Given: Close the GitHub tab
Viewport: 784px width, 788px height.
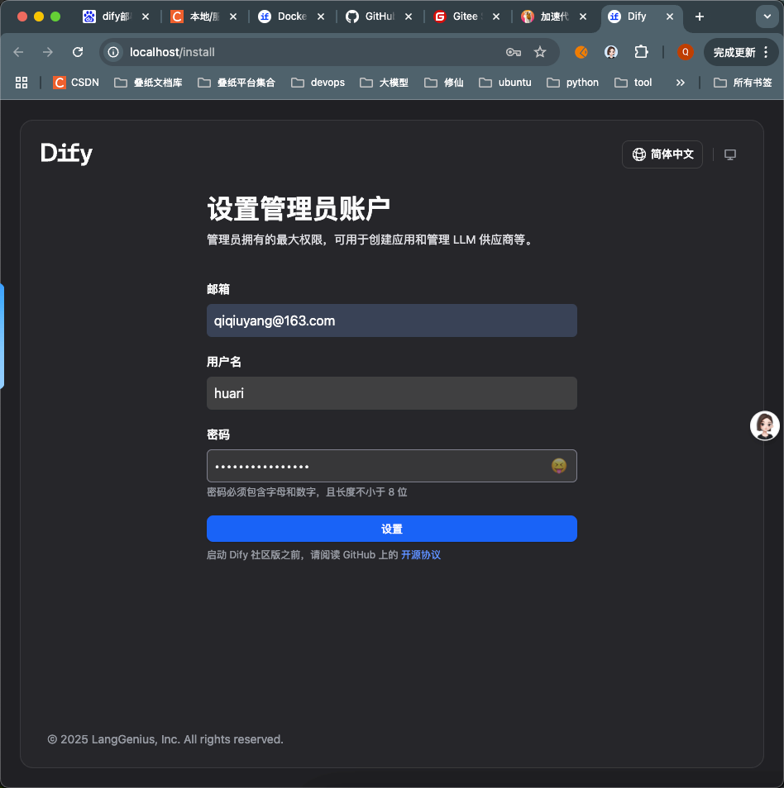Looking at the screenshot, I should click(x=409, y=17).
